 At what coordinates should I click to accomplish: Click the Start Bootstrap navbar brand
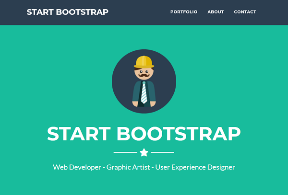pyautogui.click(x=67, y=12)
